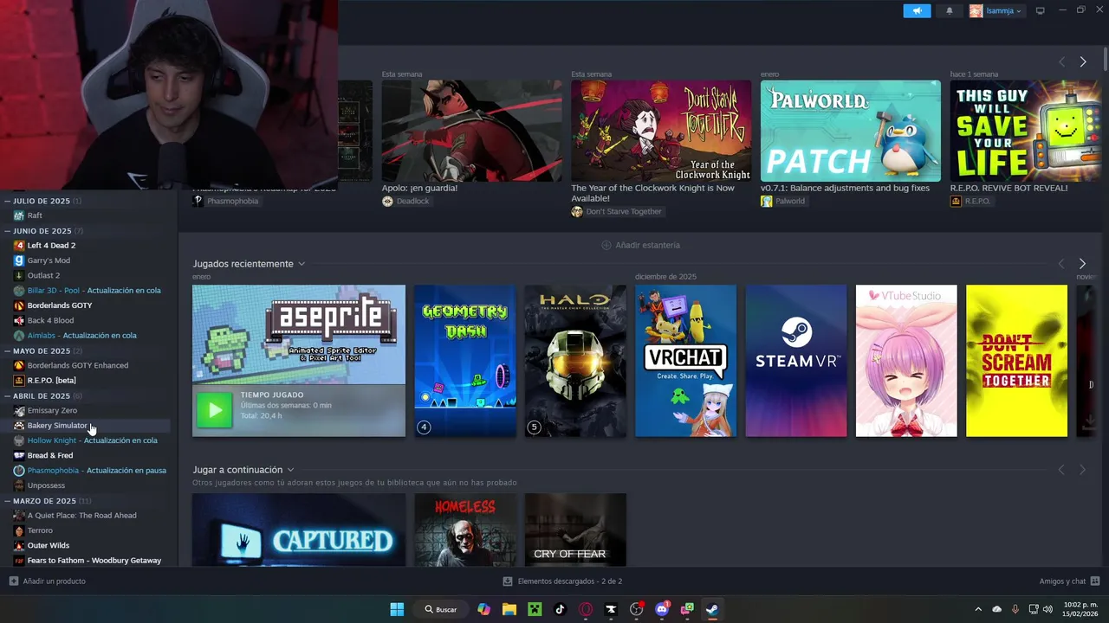Click the Outer Wilds game icon
1109x623 pixels.
[x=19, y=545]
